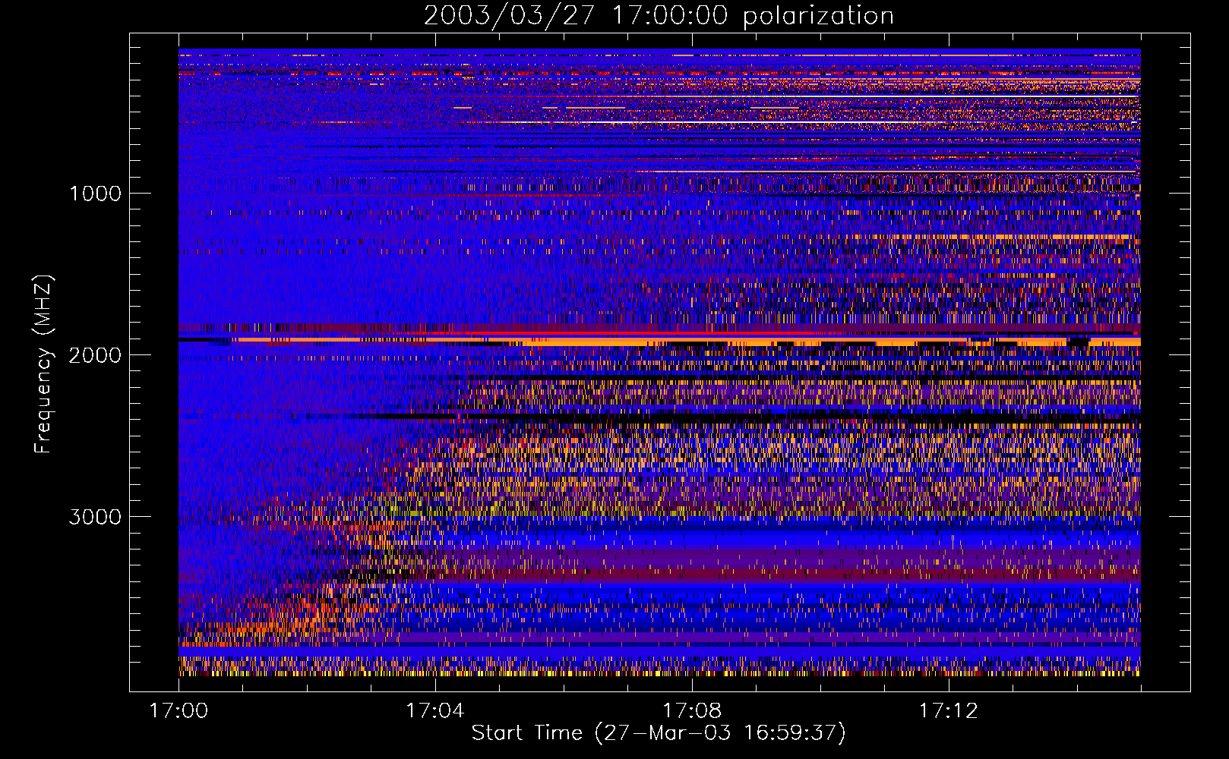Click the plot title '2003/03/27 17:00:00 polarization'

click(659, 16)
